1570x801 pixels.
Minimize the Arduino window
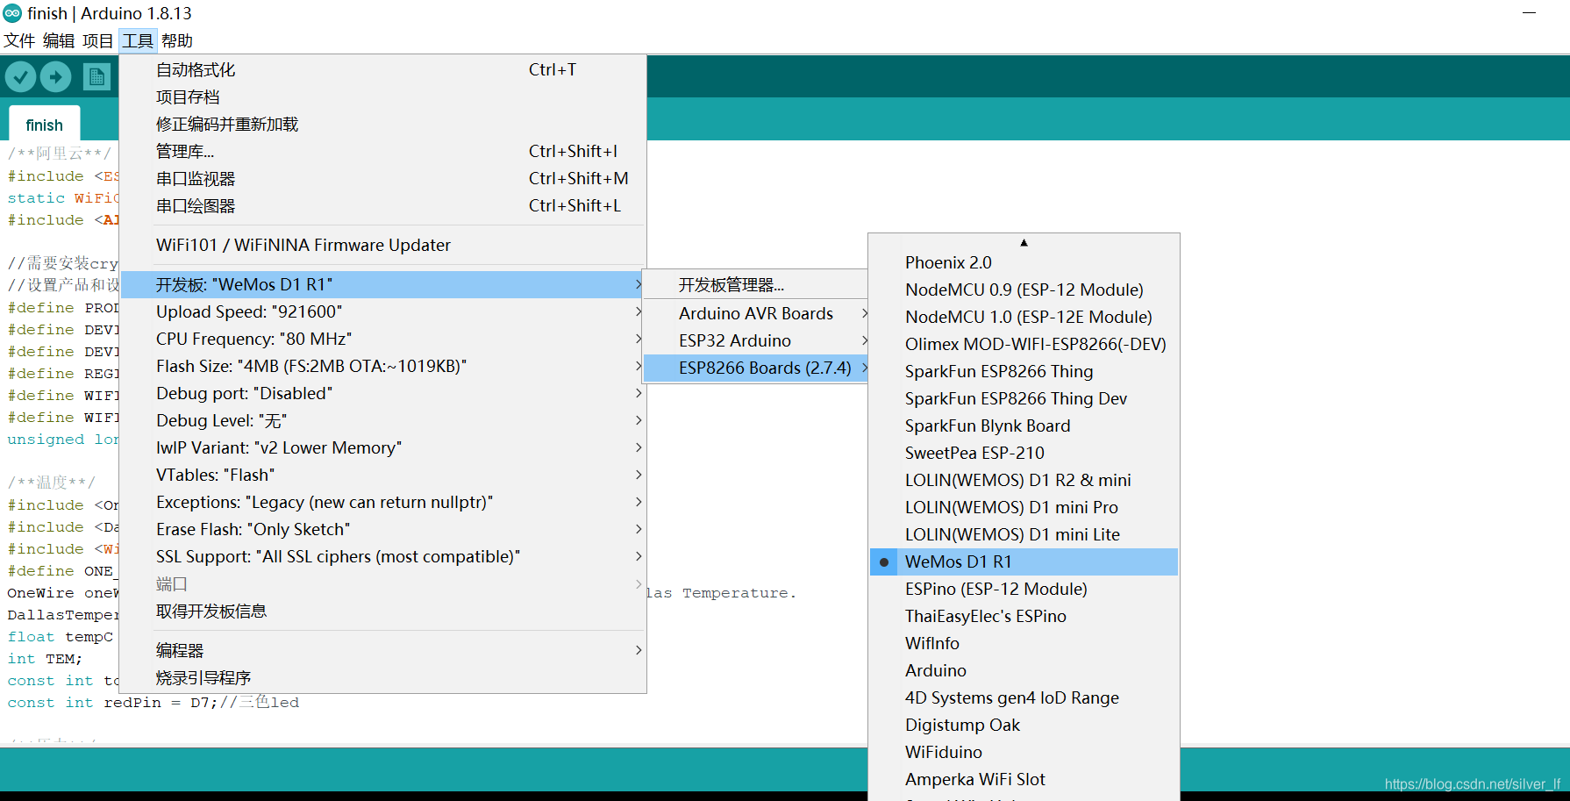pos(1529,13)
